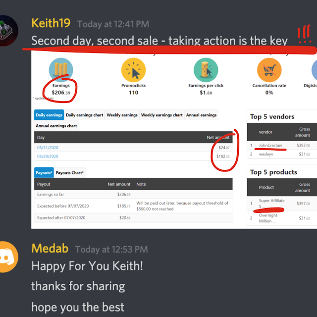The height and width of the screenshot is (317, 317).
Task: Open the 05/29/2020 day link
Action: coord(48,157)
